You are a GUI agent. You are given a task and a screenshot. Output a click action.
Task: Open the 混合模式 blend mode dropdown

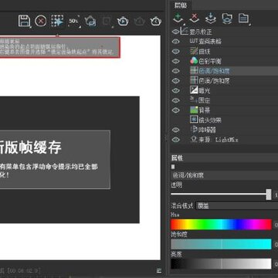(237, 205)
